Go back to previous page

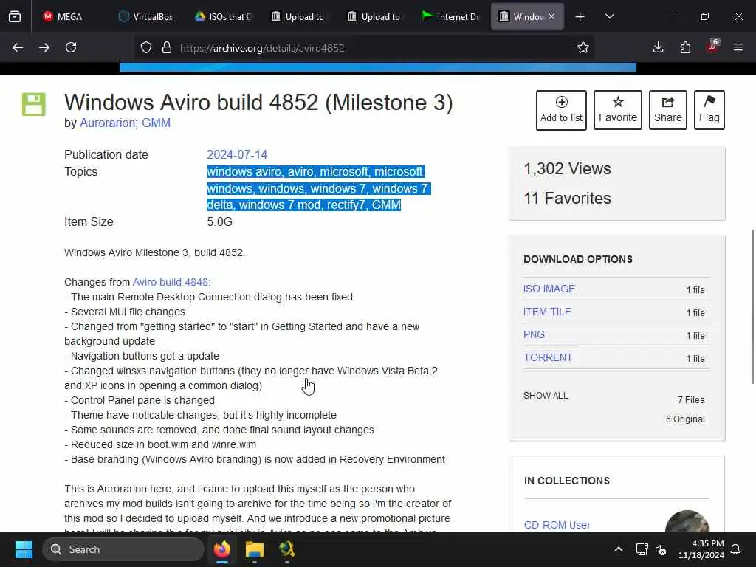pos(18,48)
